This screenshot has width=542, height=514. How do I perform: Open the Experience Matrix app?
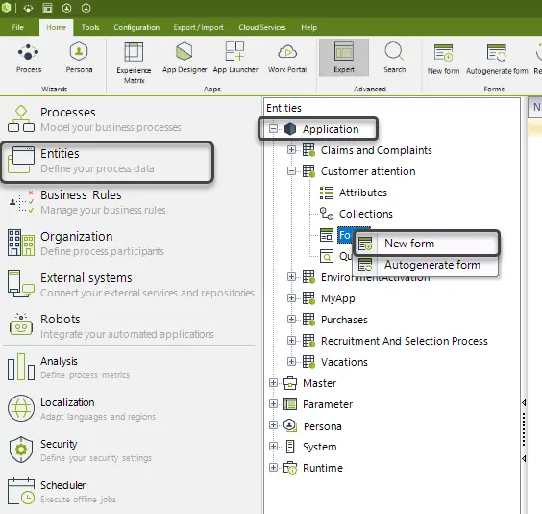(134, 63)
